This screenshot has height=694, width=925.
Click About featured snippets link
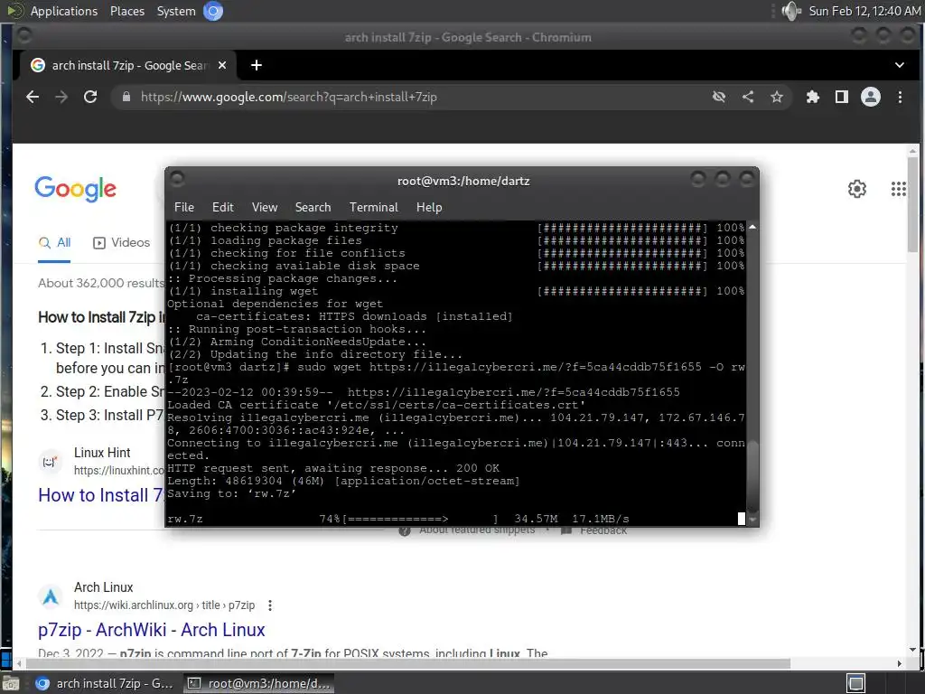(467, 530)
